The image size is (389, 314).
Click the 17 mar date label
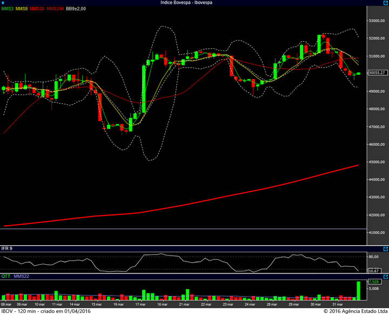[x=140, y=304]
